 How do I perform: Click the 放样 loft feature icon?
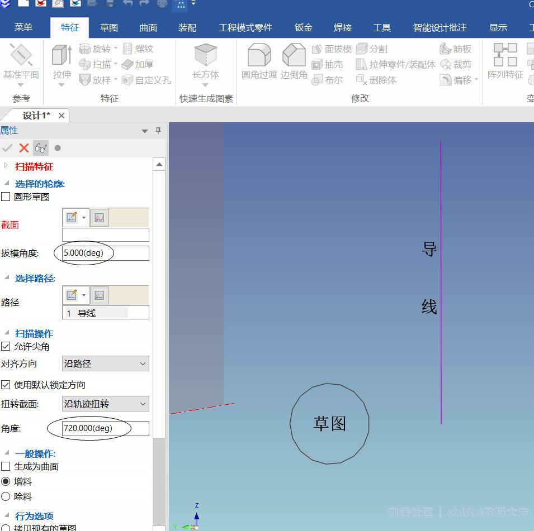(x=85, y=80)
